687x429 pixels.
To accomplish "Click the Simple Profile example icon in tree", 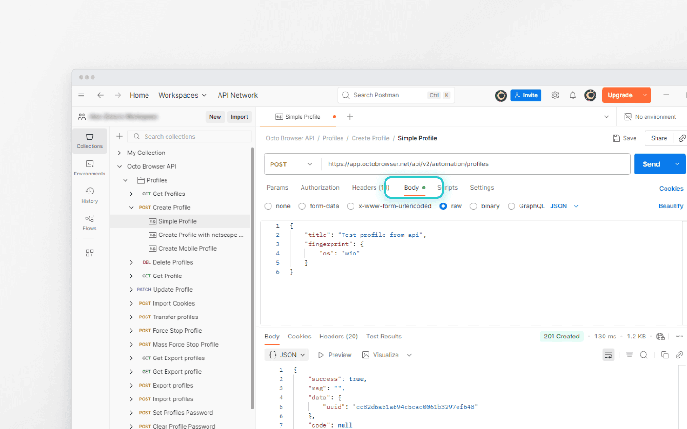I will (x=153, y=221).
